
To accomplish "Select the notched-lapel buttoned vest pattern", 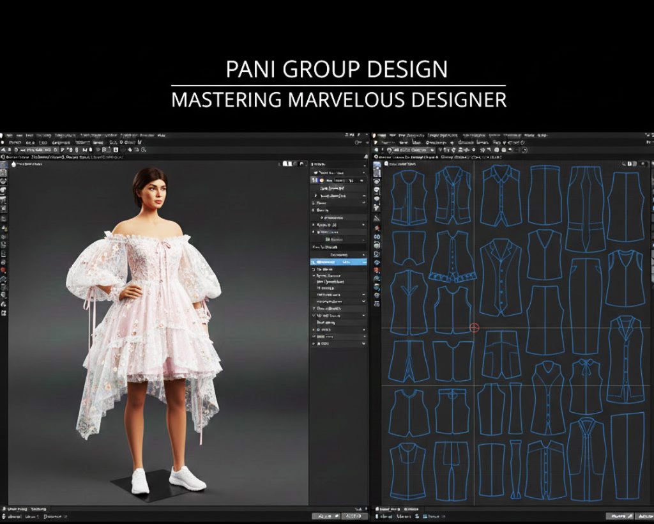I will point(501,278).
